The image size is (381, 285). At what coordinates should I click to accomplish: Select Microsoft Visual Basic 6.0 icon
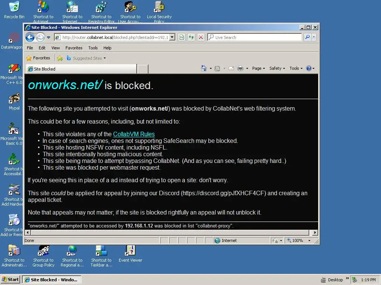coord(12,134)
